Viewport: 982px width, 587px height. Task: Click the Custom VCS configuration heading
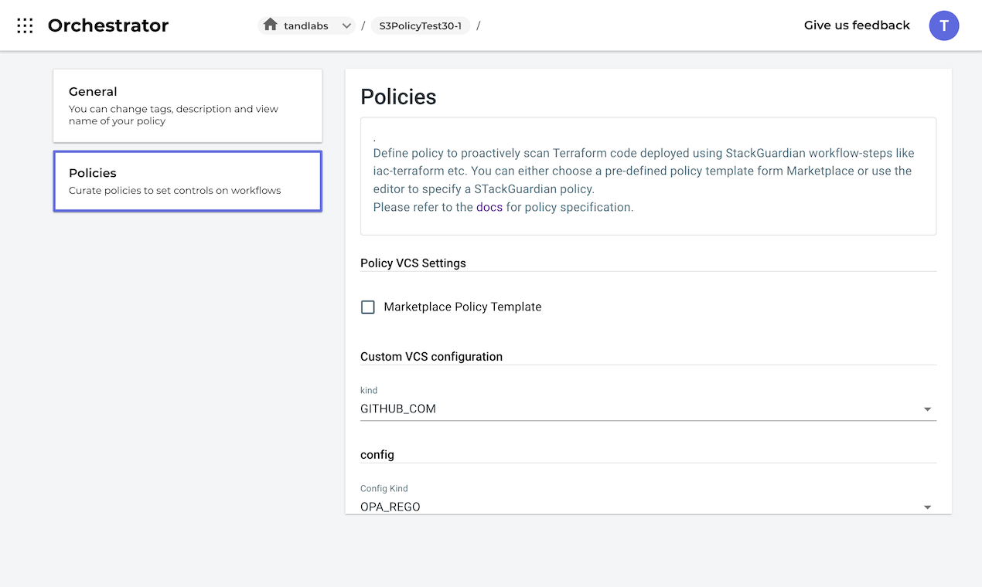pos(431,356)
